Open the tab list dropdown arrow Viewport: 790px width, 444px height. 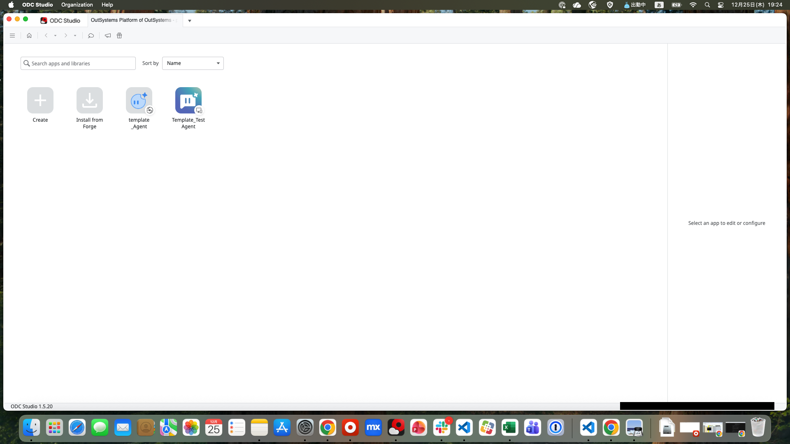point(190,21)
